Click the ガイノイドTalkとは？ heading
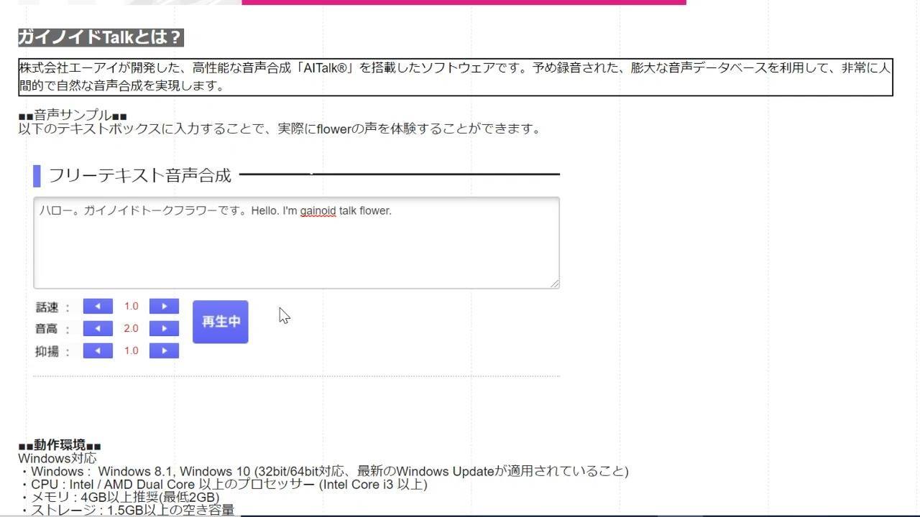The image size is (920, 517). click(101, 37)
